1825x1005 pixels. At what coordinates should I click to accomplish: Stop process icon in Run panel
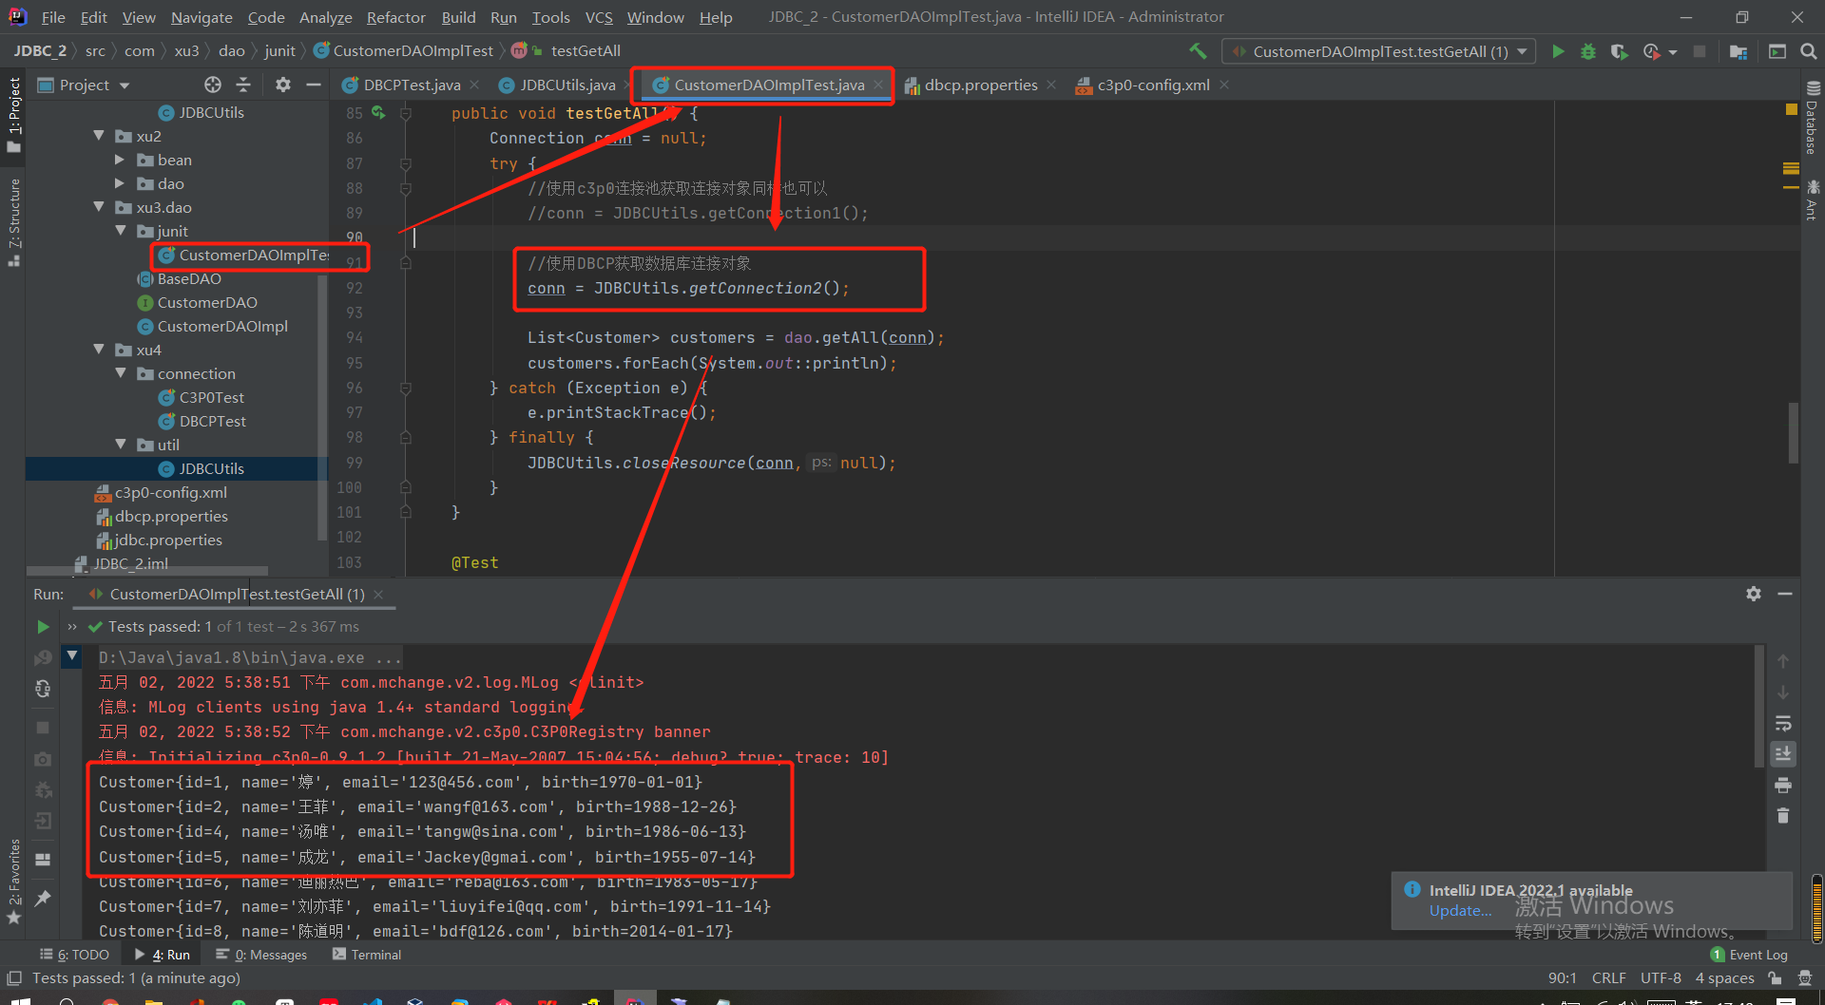pos(43,727)
